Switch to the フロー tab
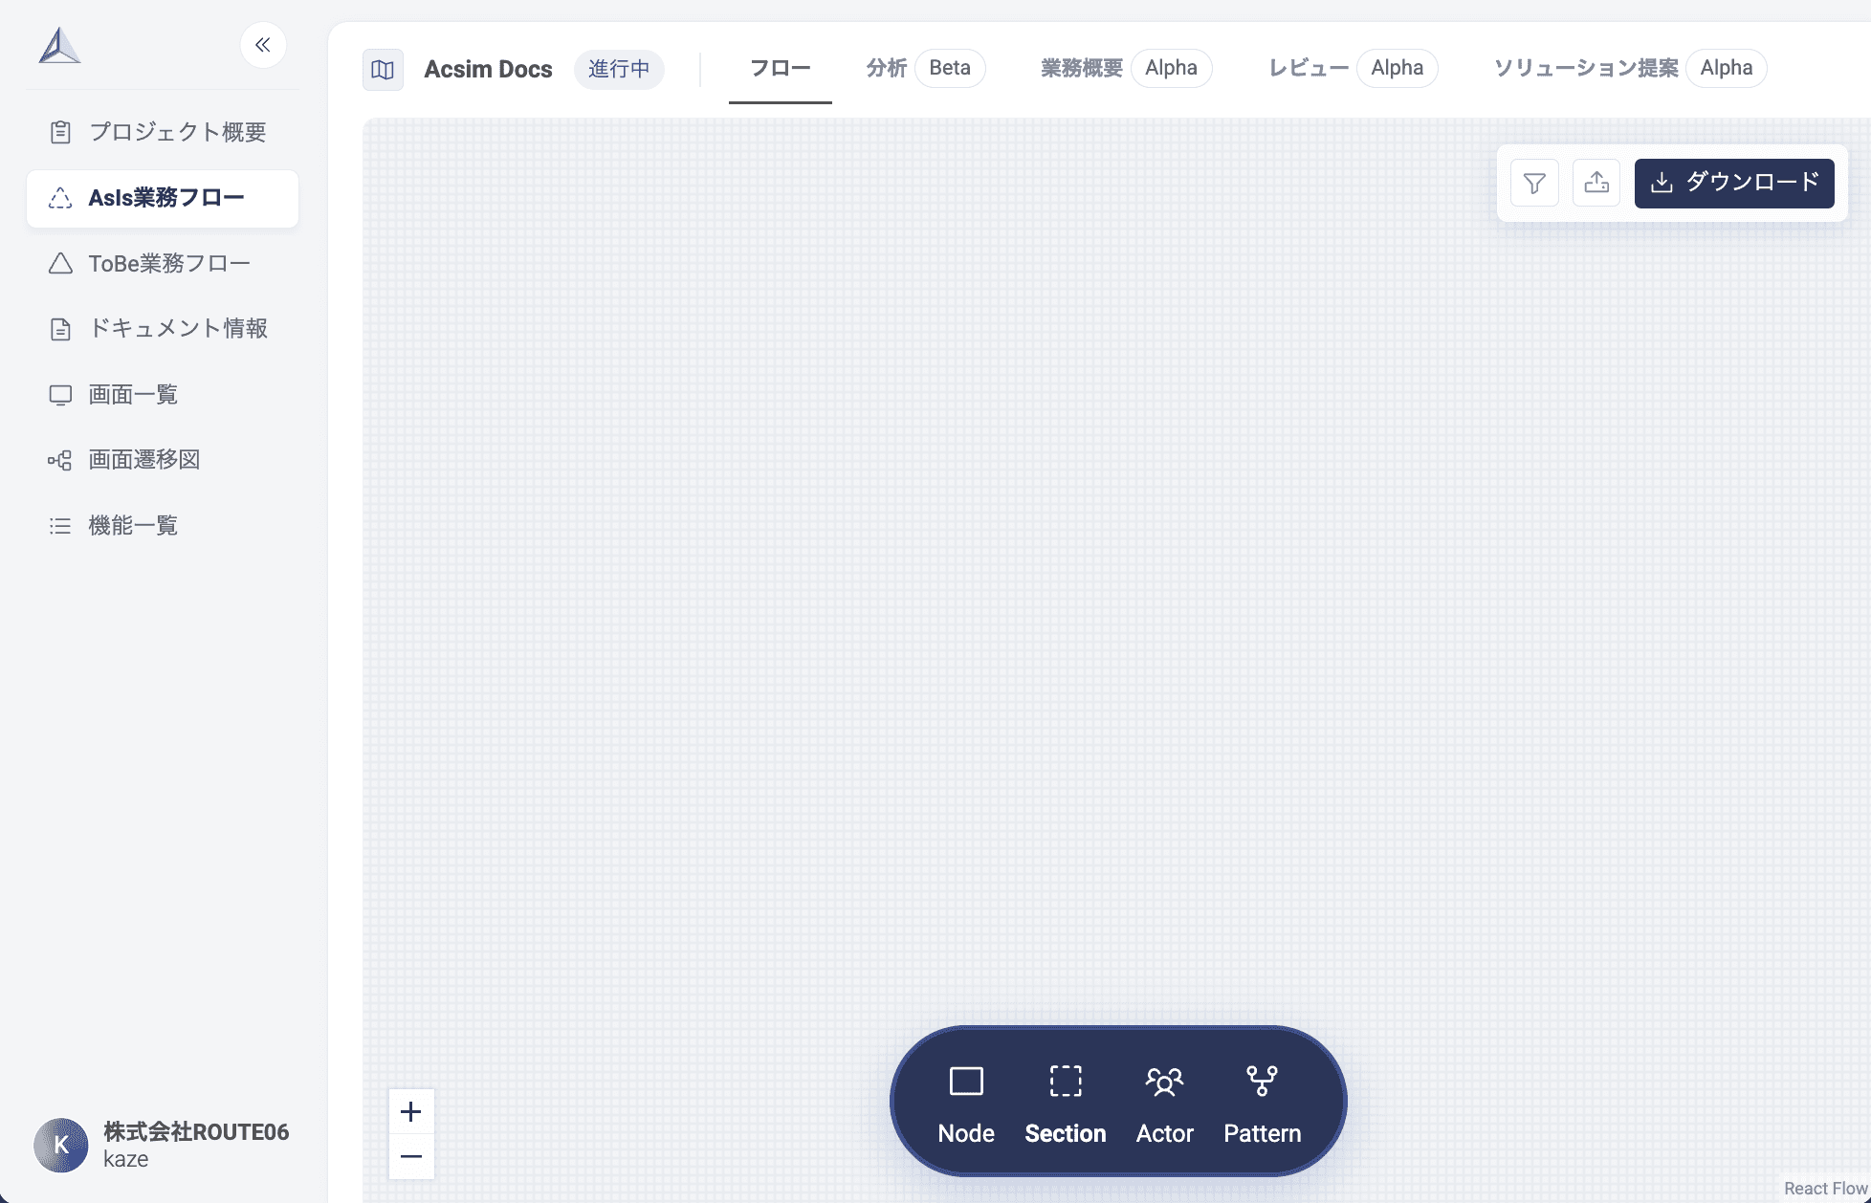 click(781, 69)
